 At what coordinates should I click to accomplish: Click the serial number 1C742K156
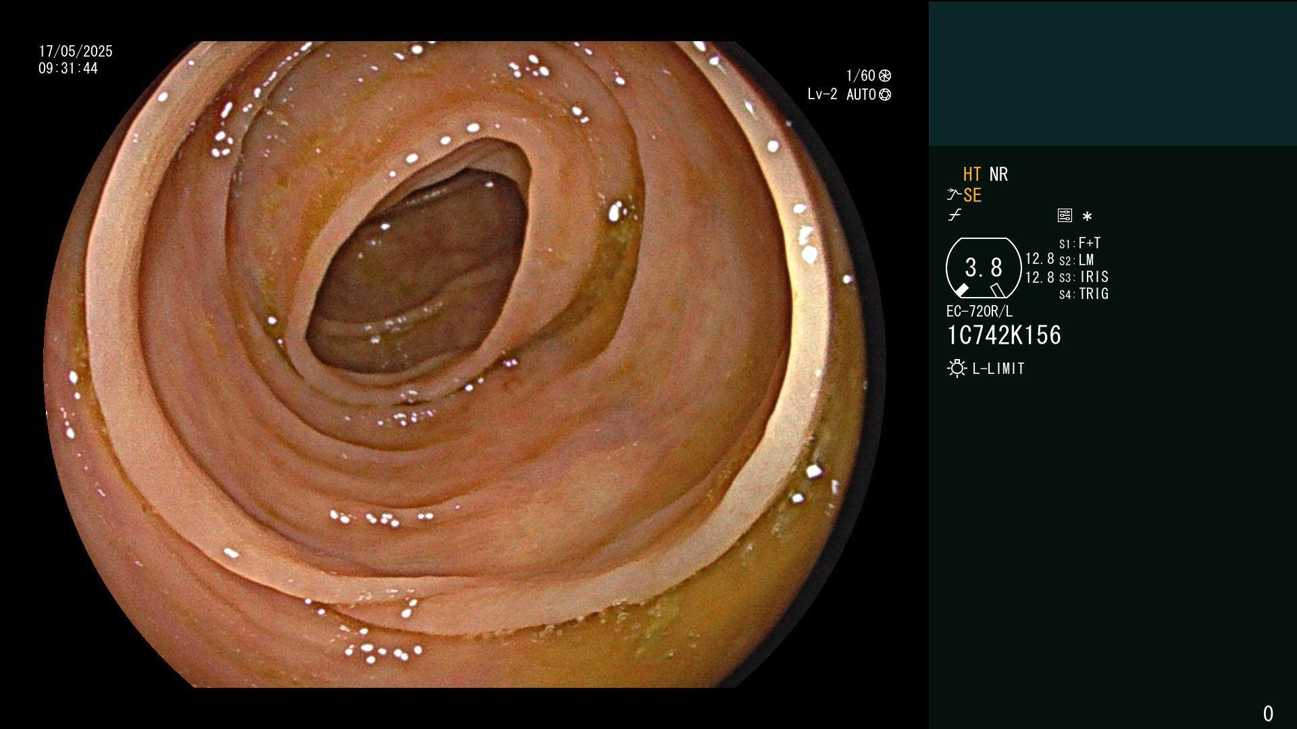click(x=1004, y=335)
